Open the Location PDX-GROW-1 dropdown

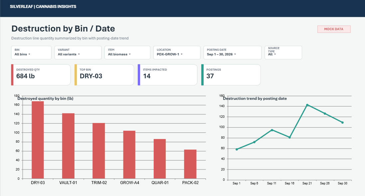(177, 52)
